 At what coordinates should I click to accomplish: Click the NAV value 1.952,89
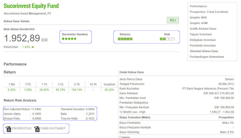[22, 38]
